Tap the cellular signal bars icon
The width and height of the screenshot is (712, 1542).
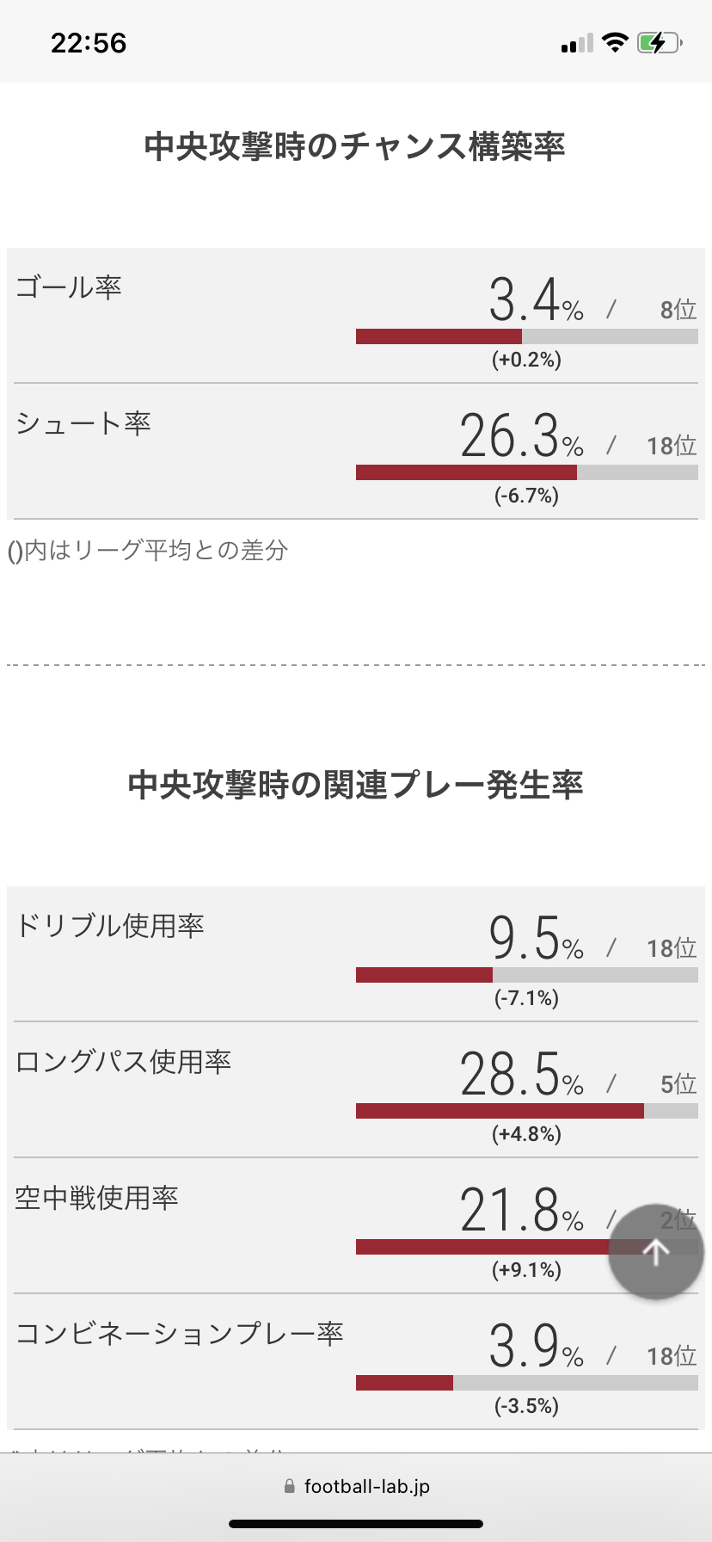coord(577,43)
